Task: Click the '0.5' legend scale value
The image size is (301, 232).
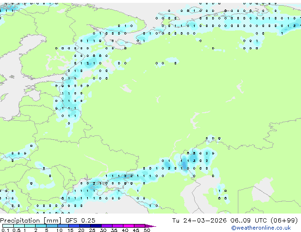Action: pyautogui.click(x=17, y=230)
